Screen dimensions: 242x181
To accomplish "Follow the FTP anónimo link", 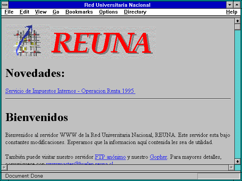I will pos(110,157).
